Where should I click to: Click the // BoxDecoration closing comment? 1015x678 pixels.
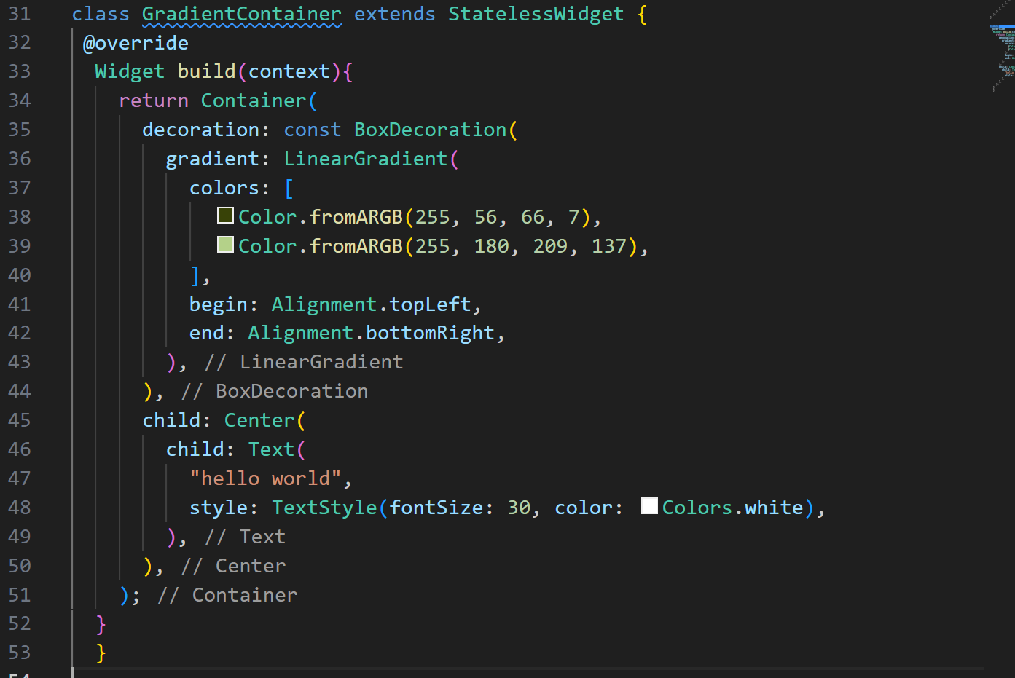click(275, 391)
